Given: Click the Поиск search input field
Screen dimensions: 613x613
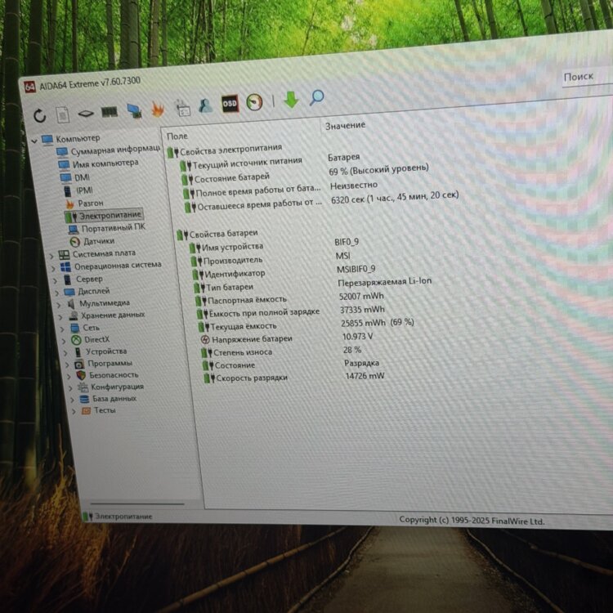Looking at the screenshot, I should pyautogui.click(x=584, y=76).
